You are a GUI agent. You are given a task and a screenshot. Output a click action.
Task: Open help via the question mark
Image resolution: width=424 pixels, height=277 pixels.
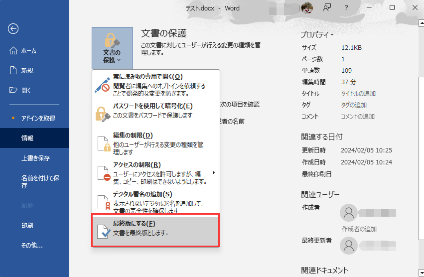point(346,8)
